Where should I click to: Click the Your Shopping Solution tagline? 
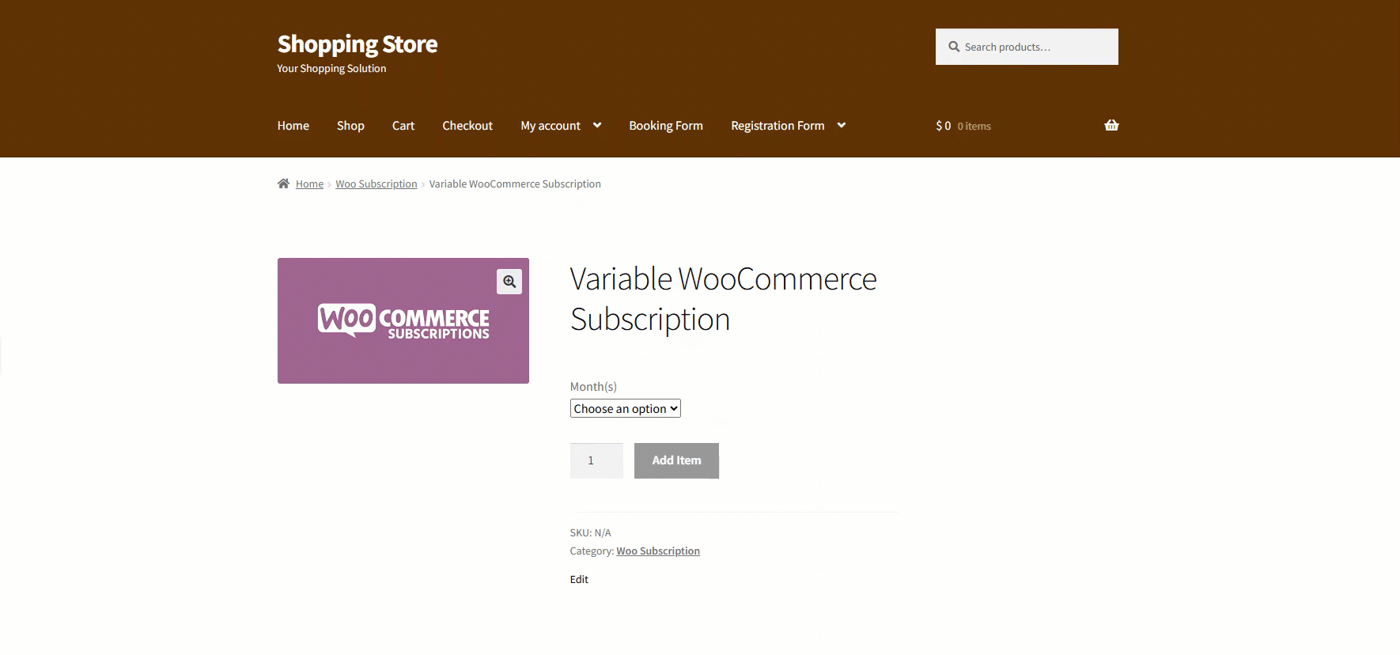[331, 69]
